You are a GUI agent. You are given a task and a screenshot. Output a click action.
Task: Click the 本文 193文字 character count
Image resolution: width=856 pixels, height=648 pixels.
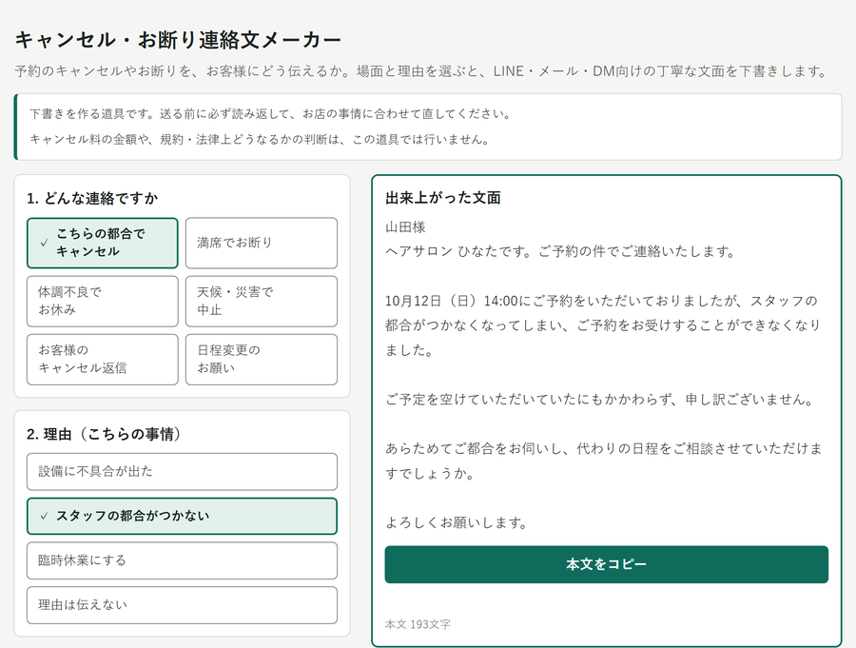418,624
